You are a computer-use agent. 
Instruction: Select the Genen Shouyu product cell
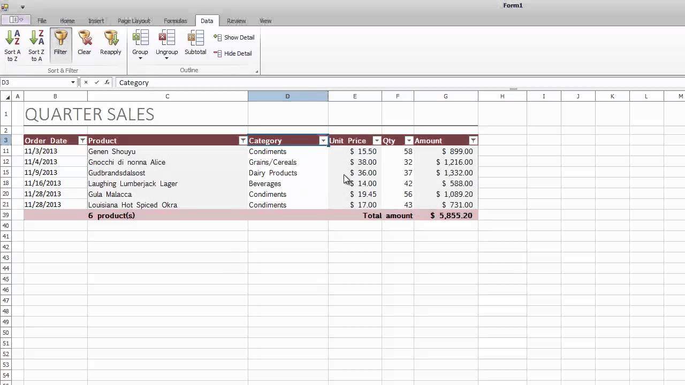168,151
